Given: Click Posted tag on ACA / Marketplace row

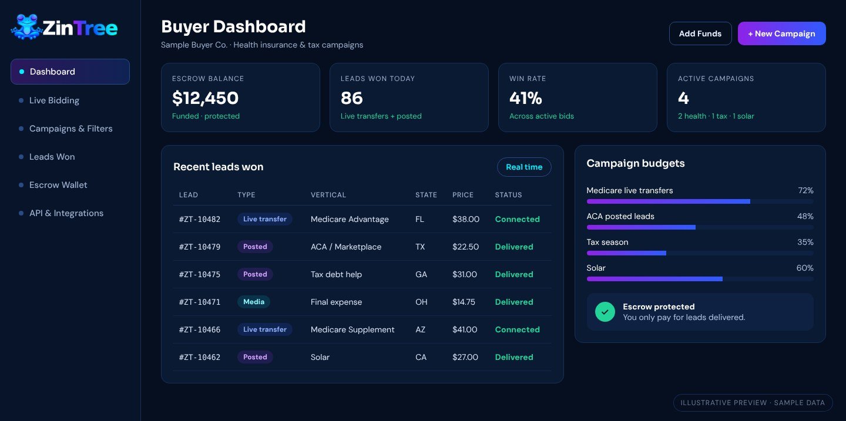Looking at the screenshot, I should point(255,247).
